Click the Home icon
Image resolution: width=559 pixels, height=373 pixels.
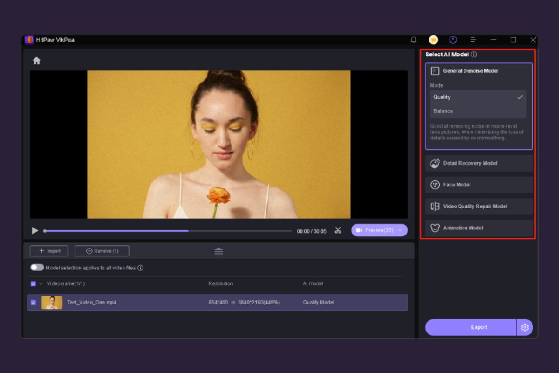36,61
